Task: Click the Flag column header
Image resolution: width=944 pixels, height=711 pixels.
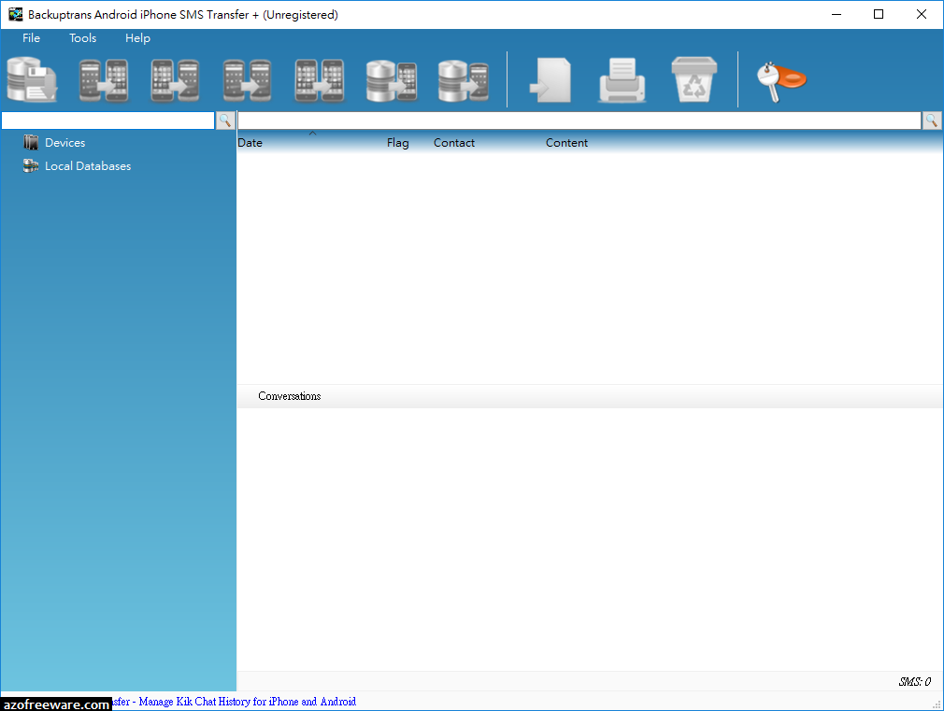Action: point(397,143)
